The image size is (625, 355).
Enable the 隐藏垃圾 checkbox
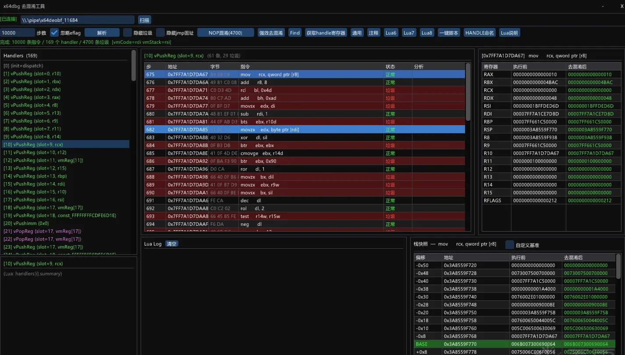[x=128, y=32]
